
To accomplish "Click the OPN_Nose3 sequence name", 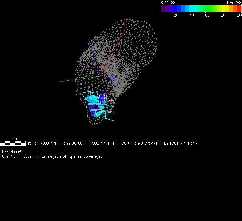I will click(11, 152).
